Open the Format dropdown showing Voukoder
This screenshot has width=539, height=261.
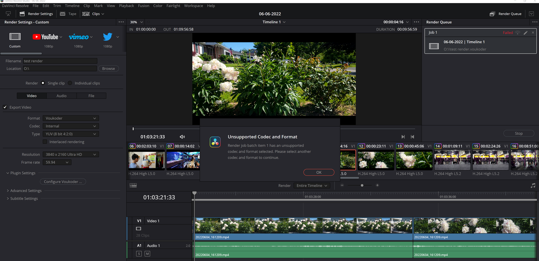coord(71,118)
